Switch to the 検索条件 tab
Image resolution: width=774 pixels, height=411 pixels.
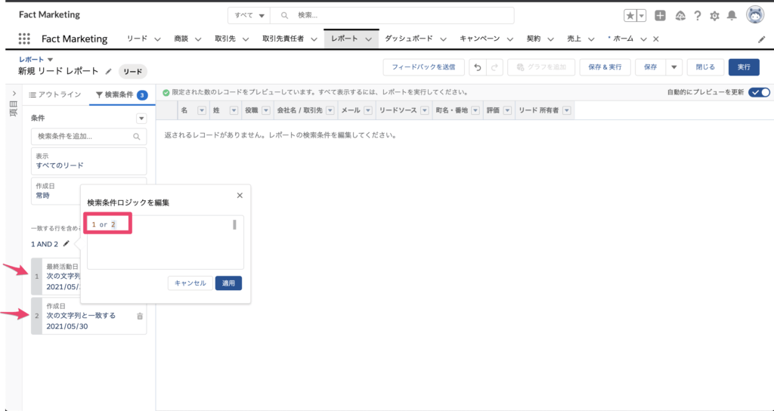pos(122,94)
